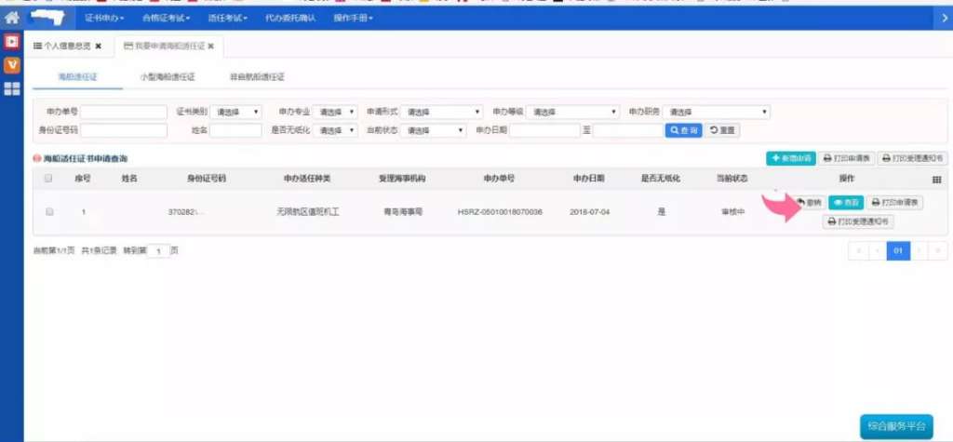Screen dimensions: 953x442
Task: Select the 小型海船适任证 sub-tab
Action: [x=168, y=77]
